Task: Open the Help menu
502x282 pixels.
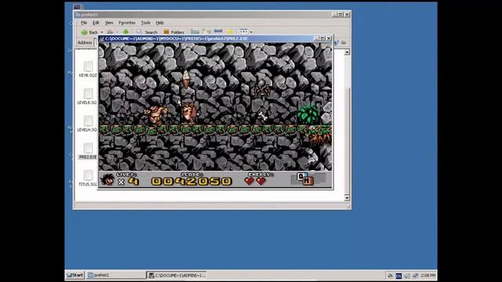Action: 160,23
